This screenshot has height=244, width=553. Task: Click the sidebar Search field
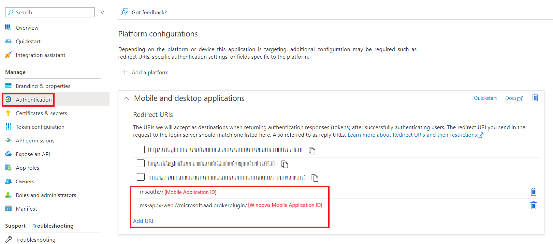50,12
